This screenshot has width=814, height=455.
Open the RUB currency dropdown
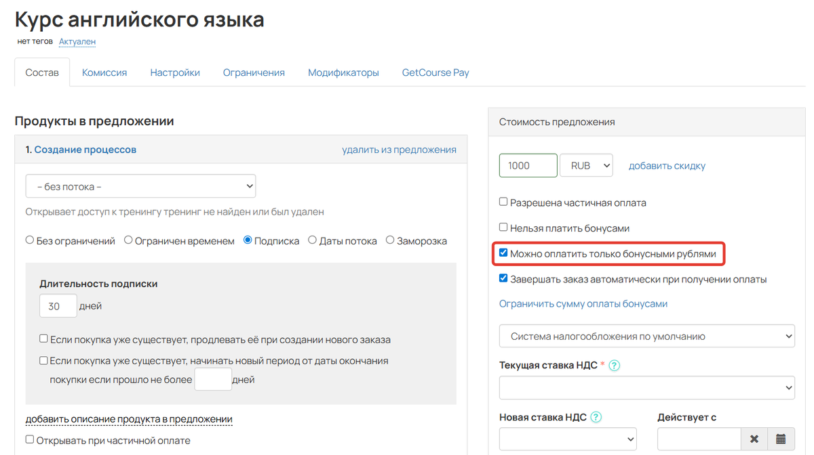(586, 165)
